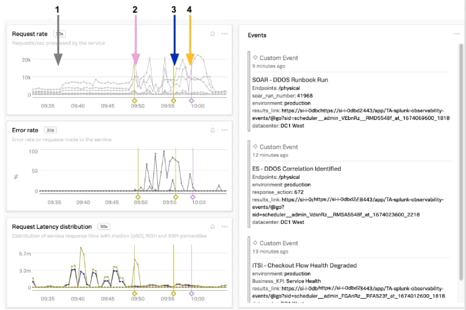The image size is (466, 310).
Task: Click the 30s resolution badge on Request rate
Action: click(x=59, y=34)
